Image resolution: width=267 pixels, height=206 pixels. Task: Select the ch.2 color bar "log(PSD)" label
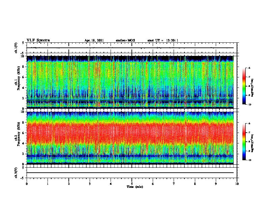[x=253, y=143]
